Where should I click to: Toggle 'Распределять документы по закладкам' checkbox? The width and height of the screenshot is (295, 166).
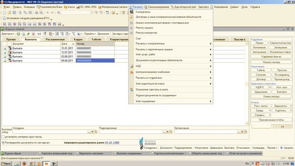click(x=3, y=142)
